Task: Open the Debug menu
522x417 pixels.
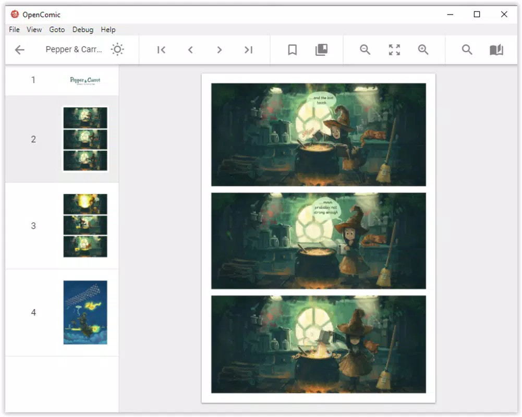Action: pyautogui.click(x=83, y=30)
